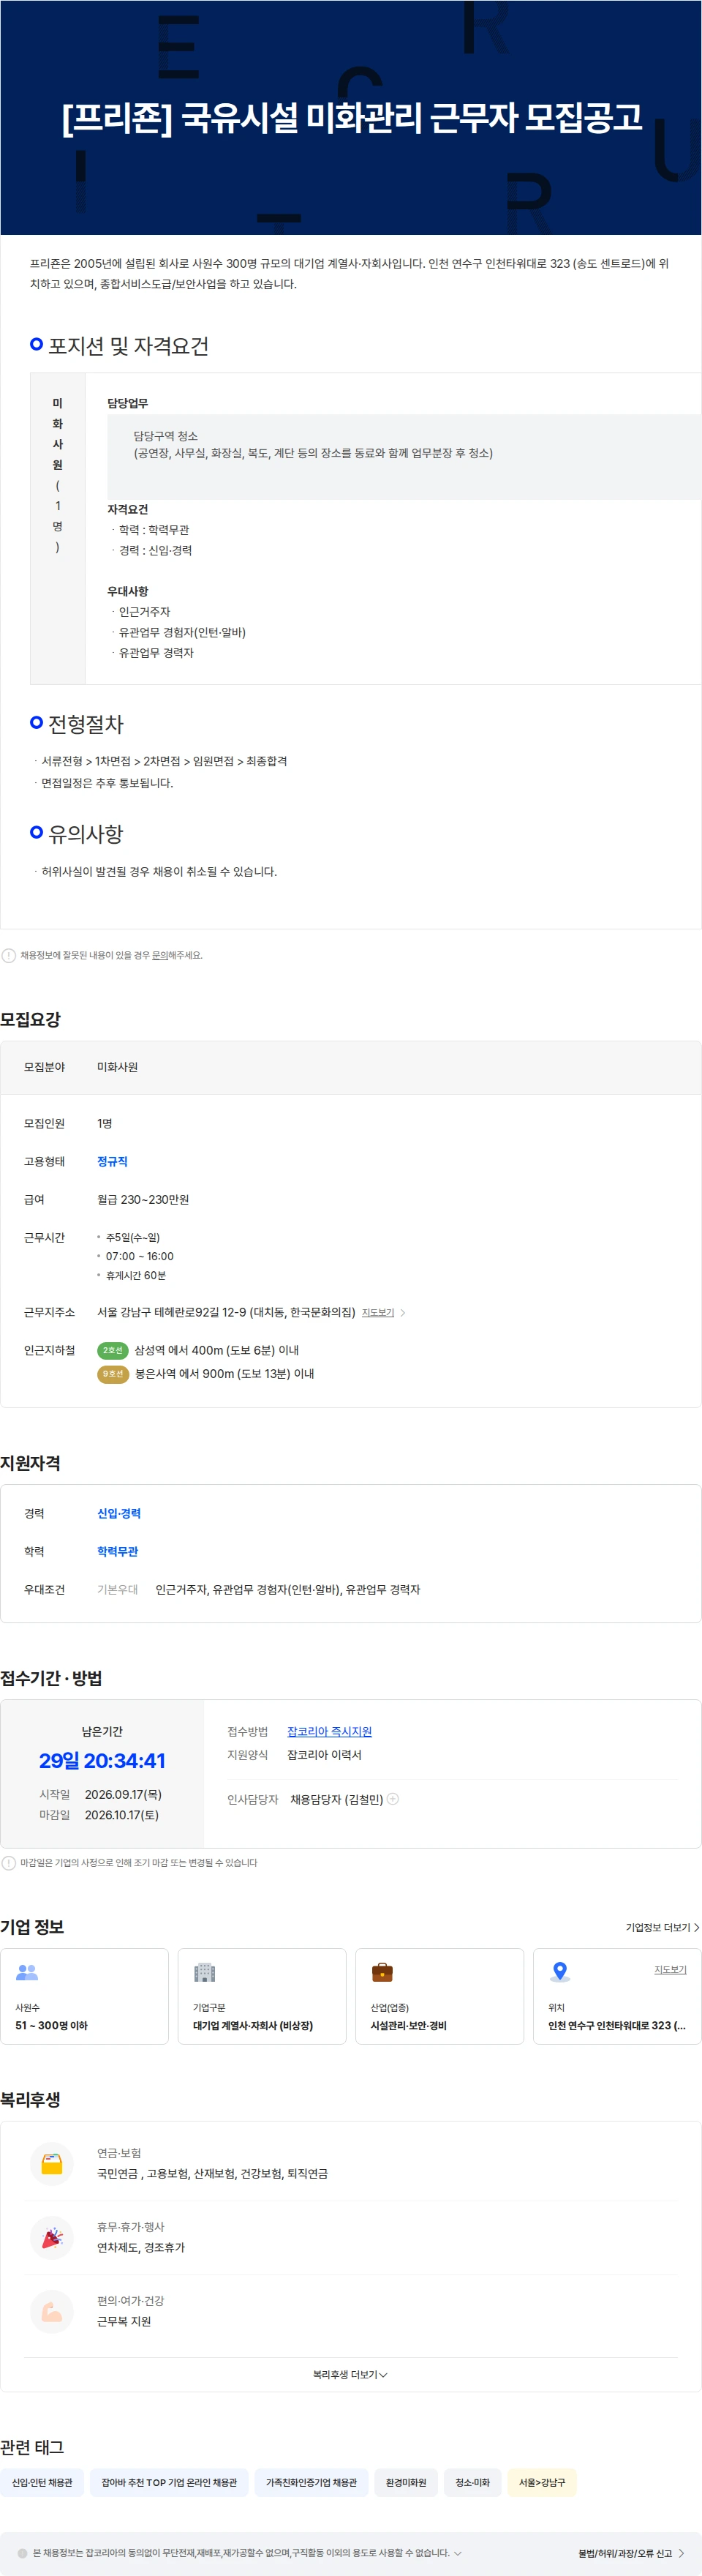Click 채용담당자 (김철민) name
The width and height of the screenshot is (702, 2576).
pyautogui.click(x=336, y=1799)
